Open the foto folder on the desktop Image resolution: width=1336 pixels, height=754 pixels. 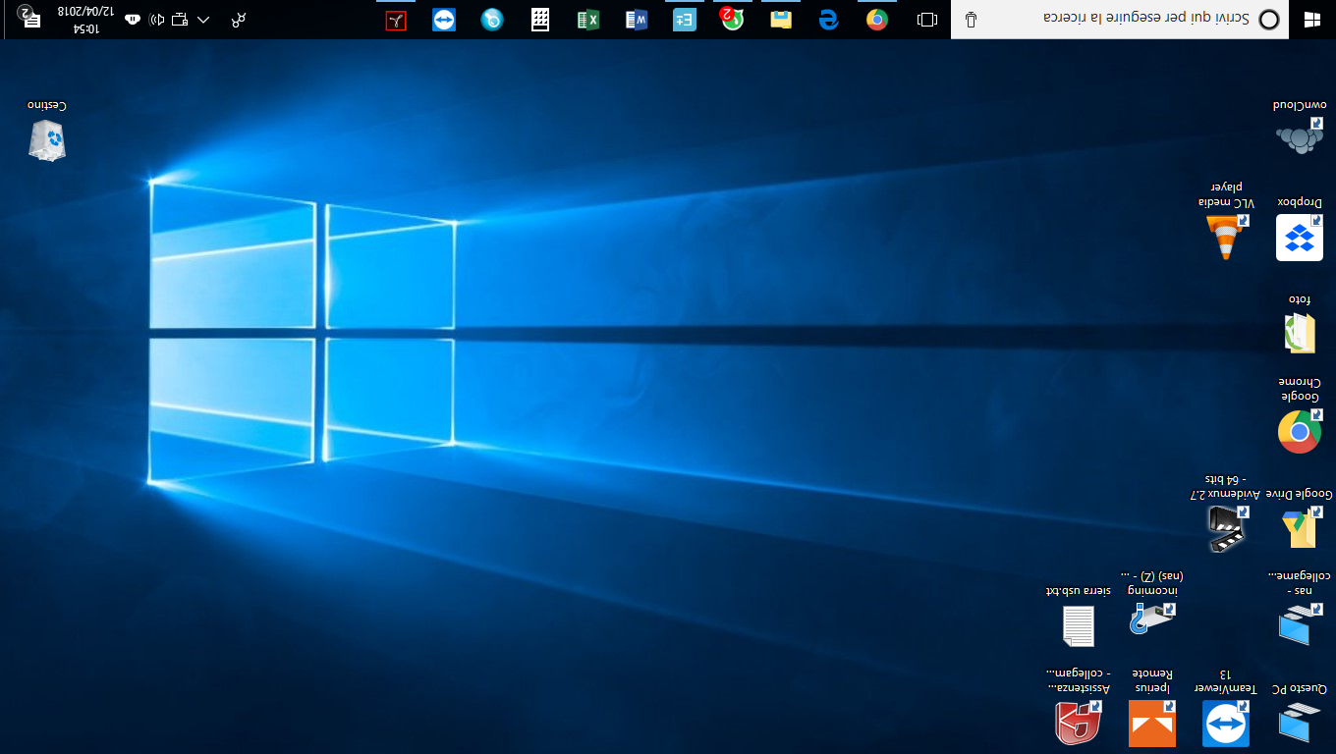[x=1300, y=324]
